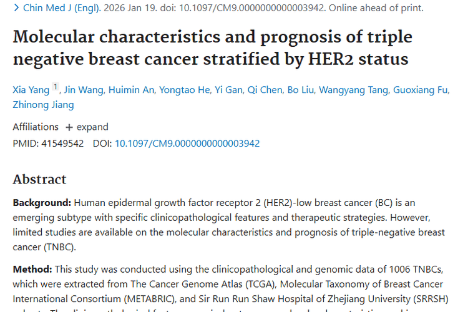This screenshot has height=312, width=468.
Task: Open author Wangyang Tang's link
Action: tap(352, 90)
